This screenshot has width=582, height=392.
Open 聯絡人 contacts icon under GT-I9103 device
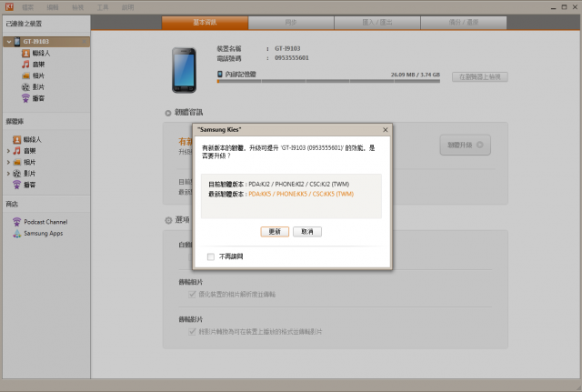point(25,54)
